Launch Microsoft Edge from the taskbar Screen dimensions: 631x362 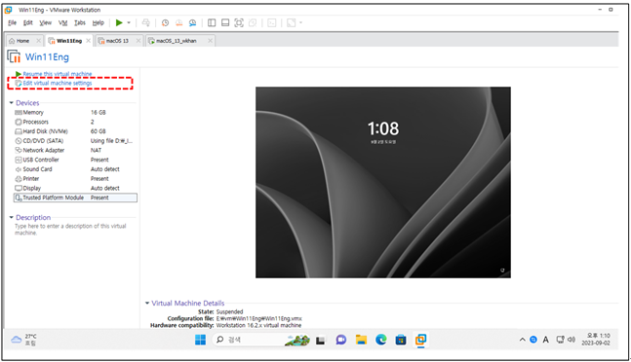380,340
